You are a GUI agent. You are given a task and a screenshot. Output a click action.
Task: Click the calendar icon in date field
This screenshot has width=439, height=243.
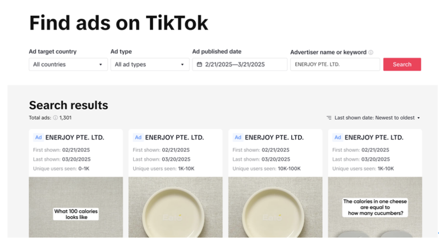tap(200, 64)
